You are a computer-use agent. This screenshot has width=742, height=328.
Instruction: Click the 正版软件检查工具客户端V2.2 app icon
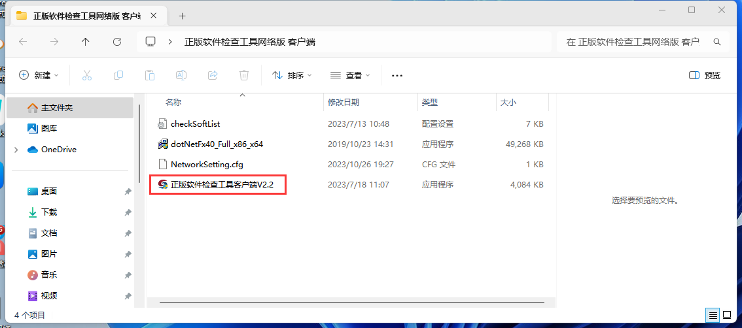[163, 185]
